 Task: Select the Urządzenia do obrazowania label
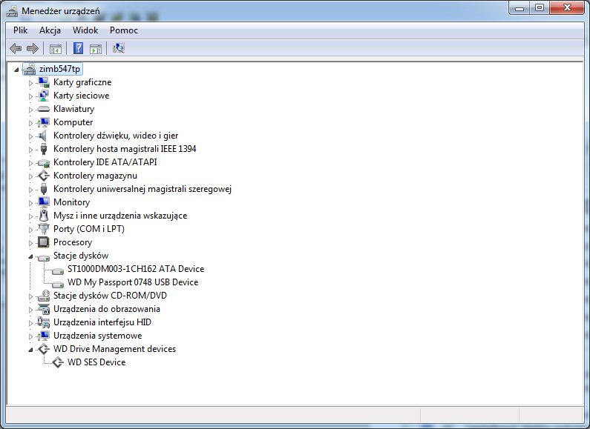(x=107, y=309)
